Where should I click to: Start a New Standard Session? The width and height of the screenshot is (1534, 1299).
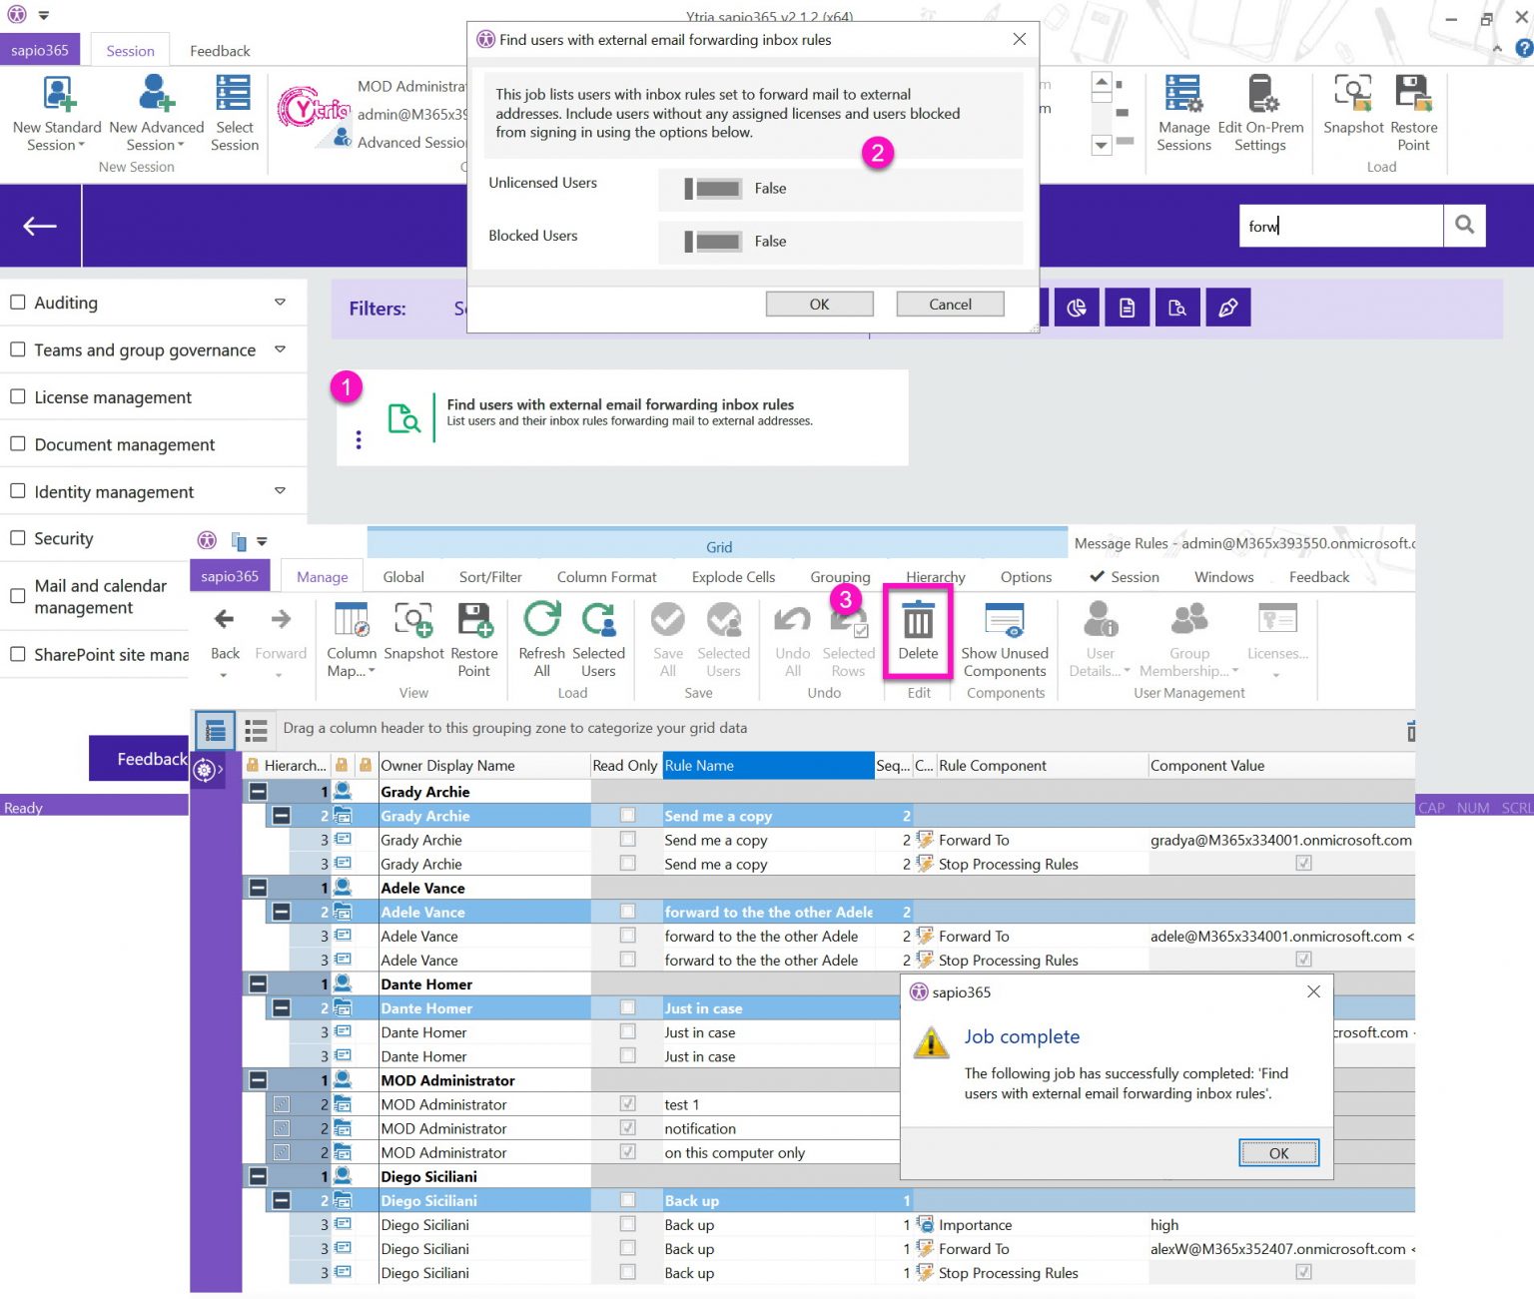click(56, 110)
